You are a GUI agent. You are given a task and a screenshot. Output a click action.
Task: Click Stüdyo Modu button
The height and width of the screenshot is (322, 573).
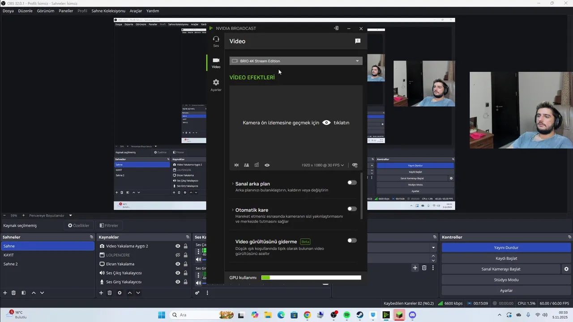point(506,280)
